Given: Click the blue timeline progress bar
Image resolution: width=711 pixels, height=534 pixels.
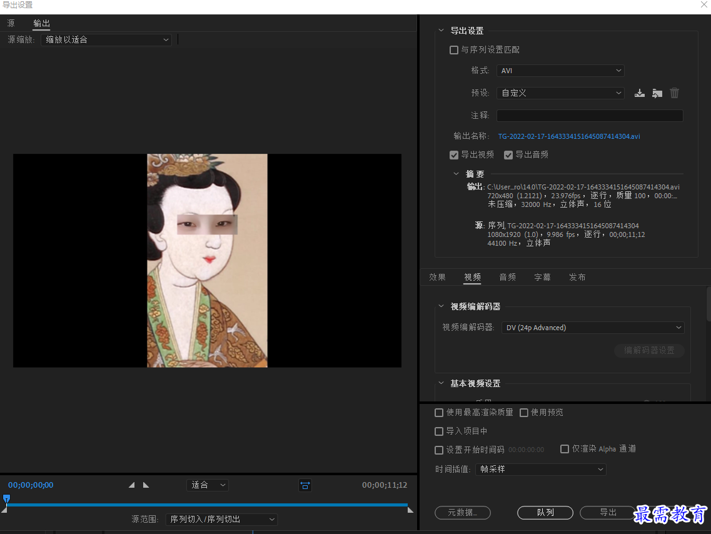Looking at the screenshot, I should click(207, 505).
